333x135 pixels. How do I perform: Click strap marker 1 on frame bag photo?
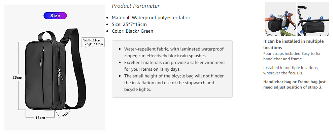coord(322,18)
